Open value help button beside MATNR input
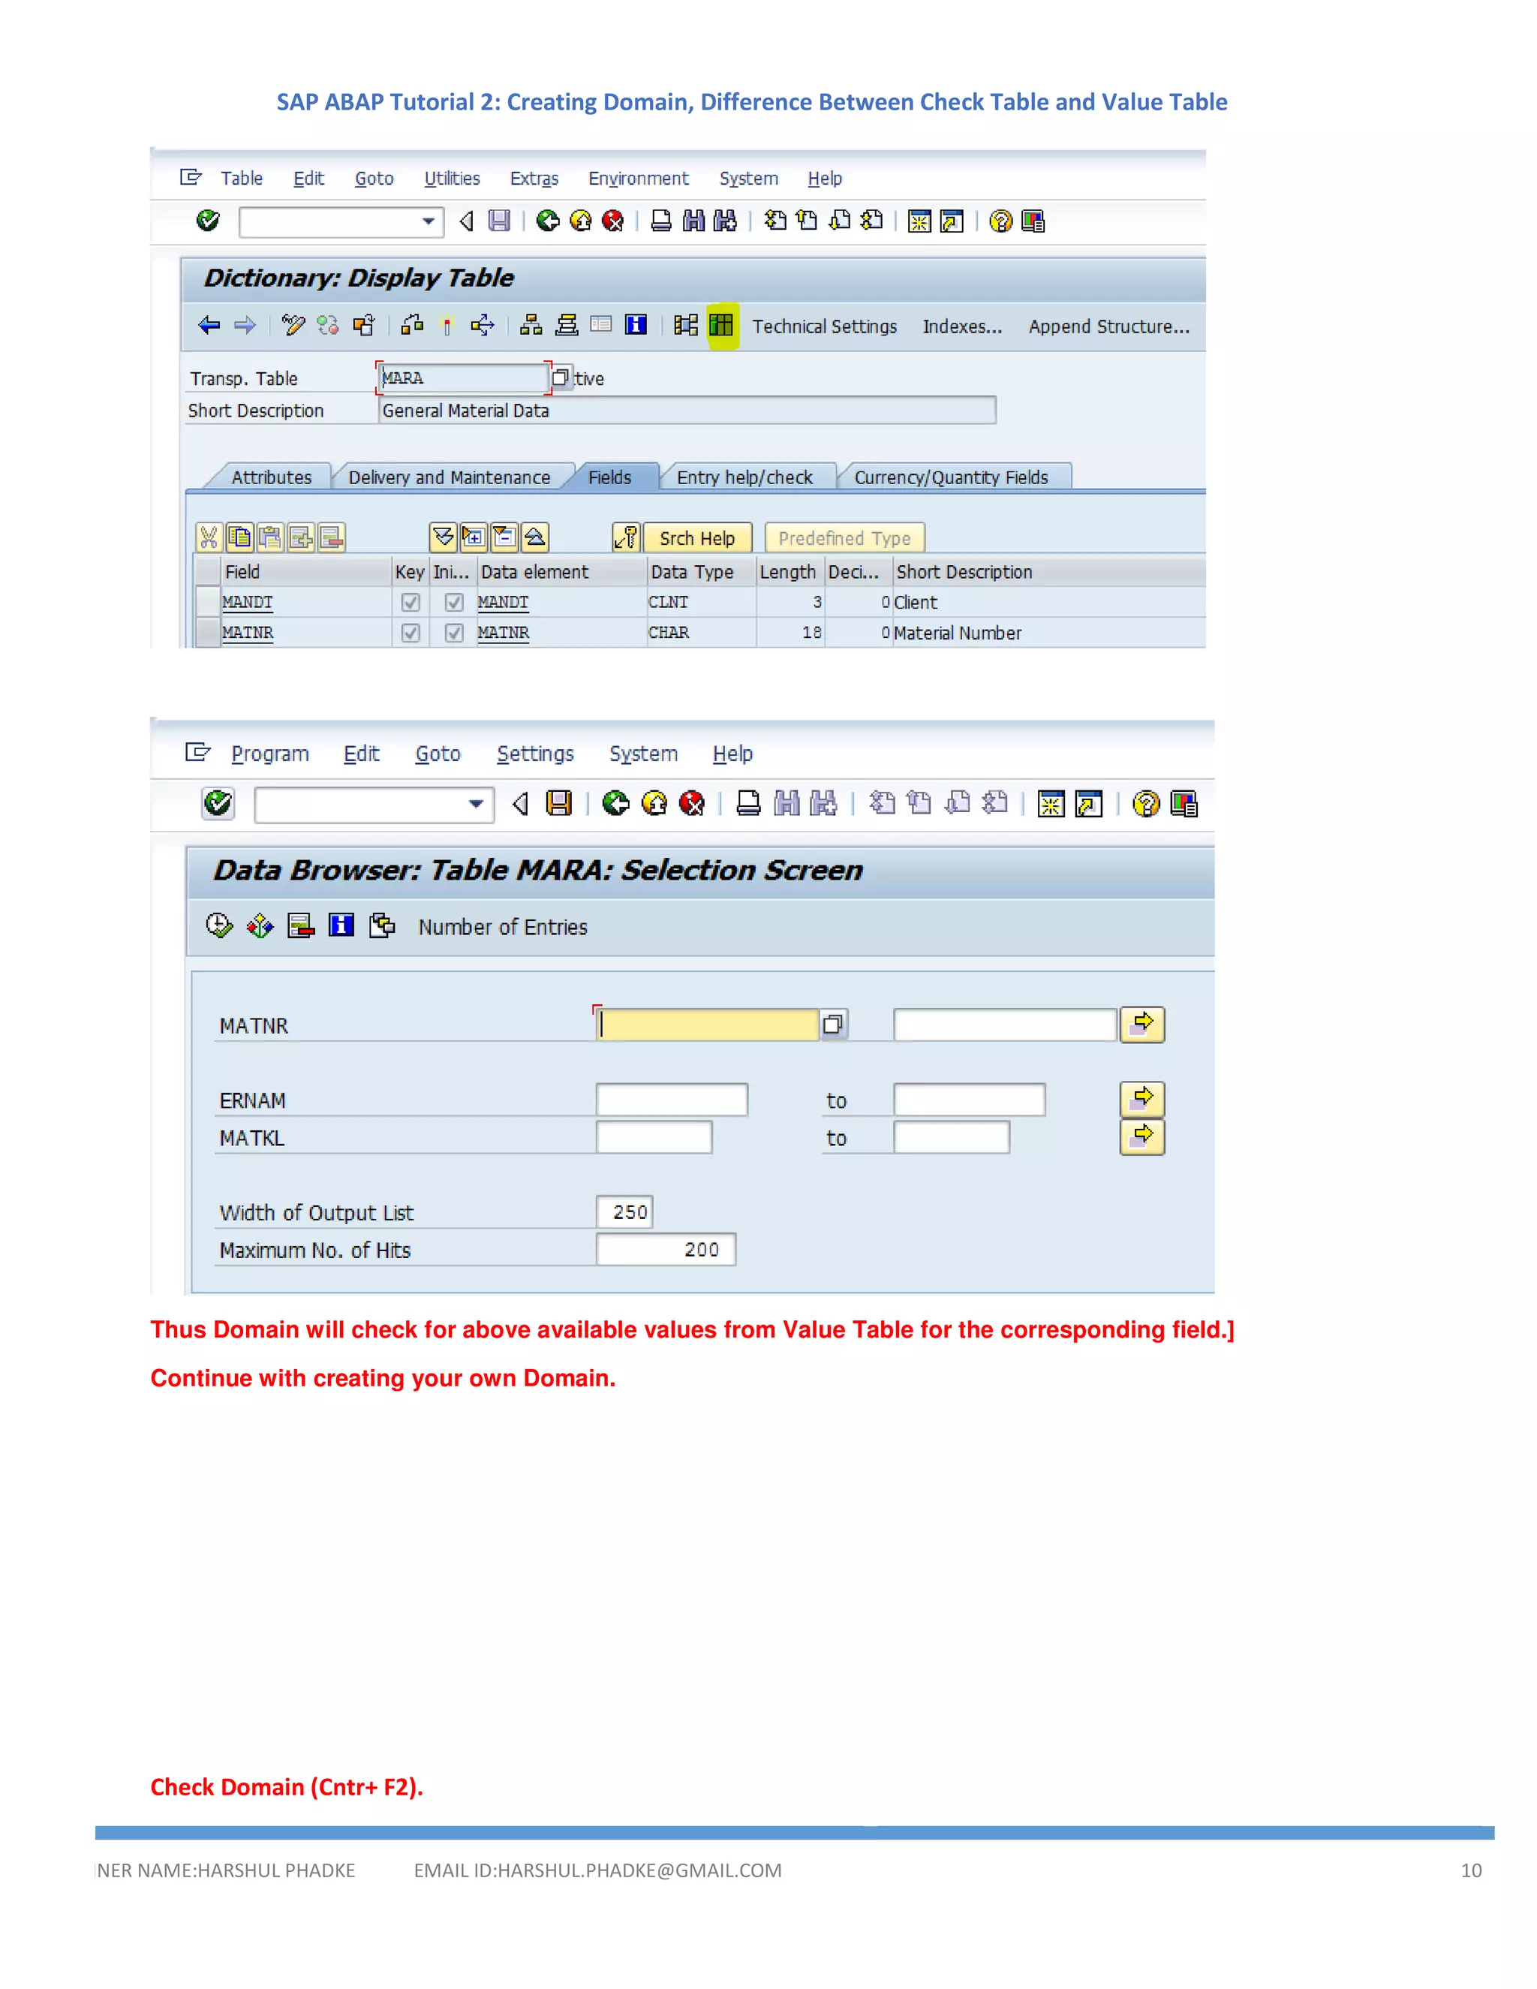Viewport: 1537px width, 1989px height. pyautogui.click(x=832, y=1025)
